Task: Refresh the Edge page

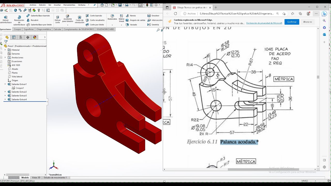Action: [x=175, y=14]
